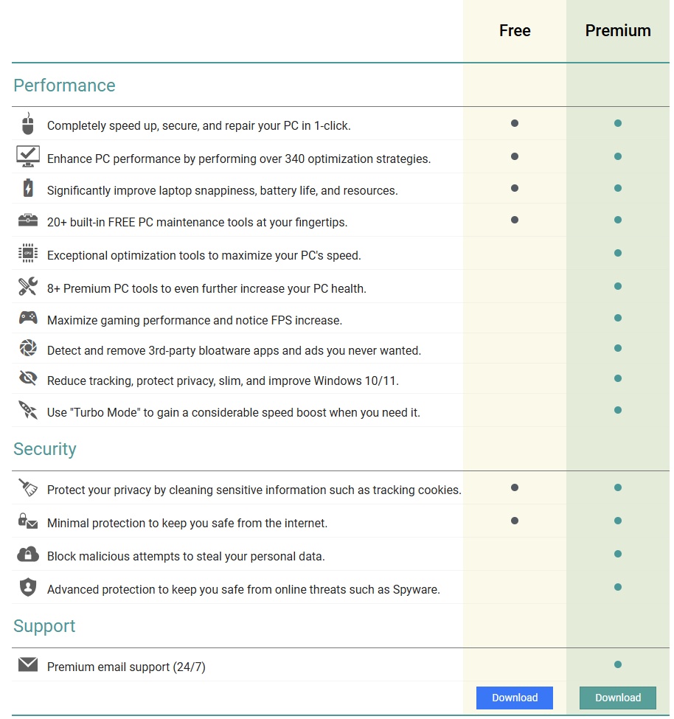Click the blue Free Download button
The height and width of the screenshot is (719, 674).
pyautogui.click(x=515, y=698)
